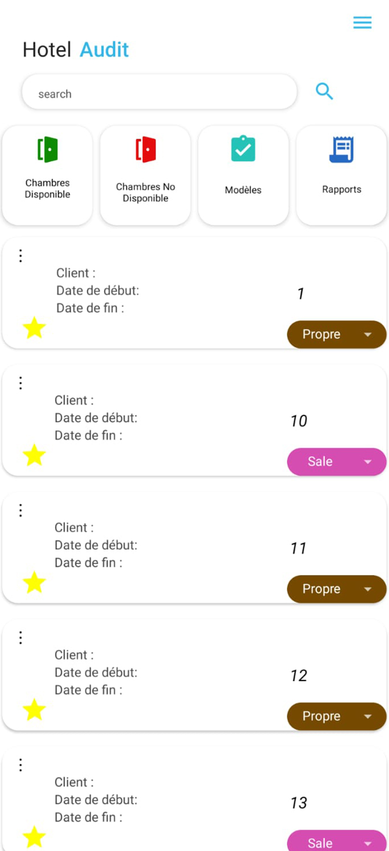Open the Rapports receipt tile

click(x=341, y=175)
